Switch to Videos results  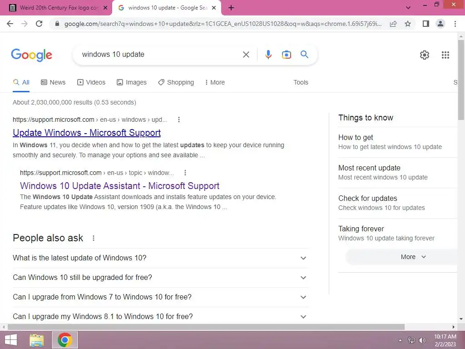pos(91,83)
